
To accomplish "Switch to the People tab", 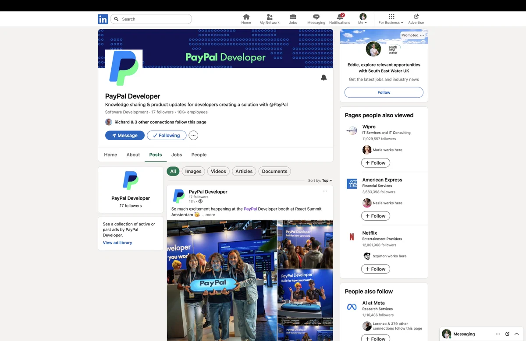I will point(199,155).
